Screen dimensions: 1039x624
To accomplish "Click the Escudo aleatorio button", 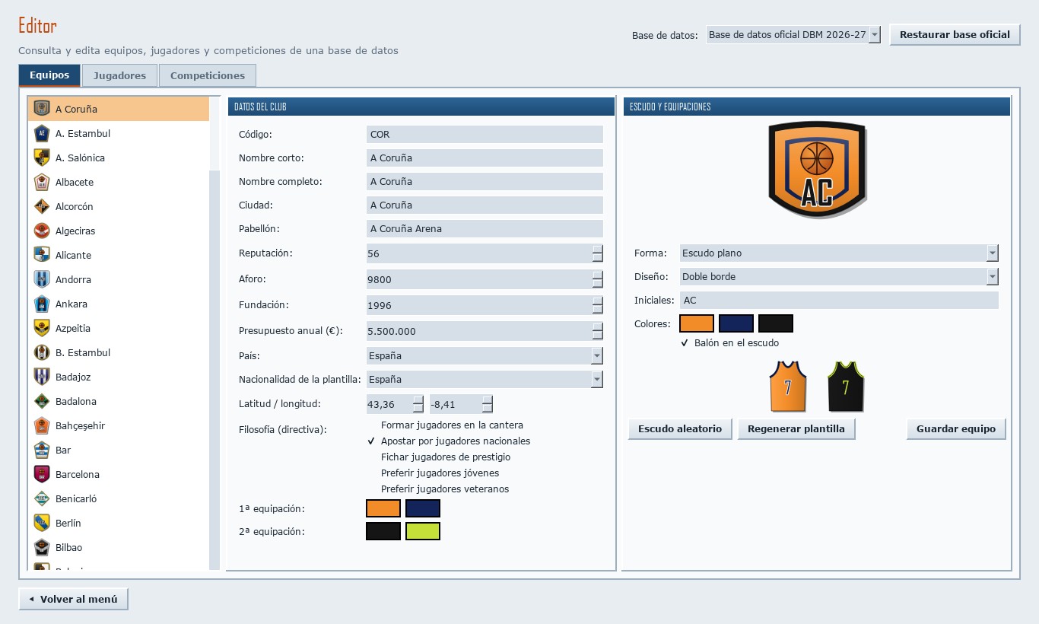I will tap(680, 429).
